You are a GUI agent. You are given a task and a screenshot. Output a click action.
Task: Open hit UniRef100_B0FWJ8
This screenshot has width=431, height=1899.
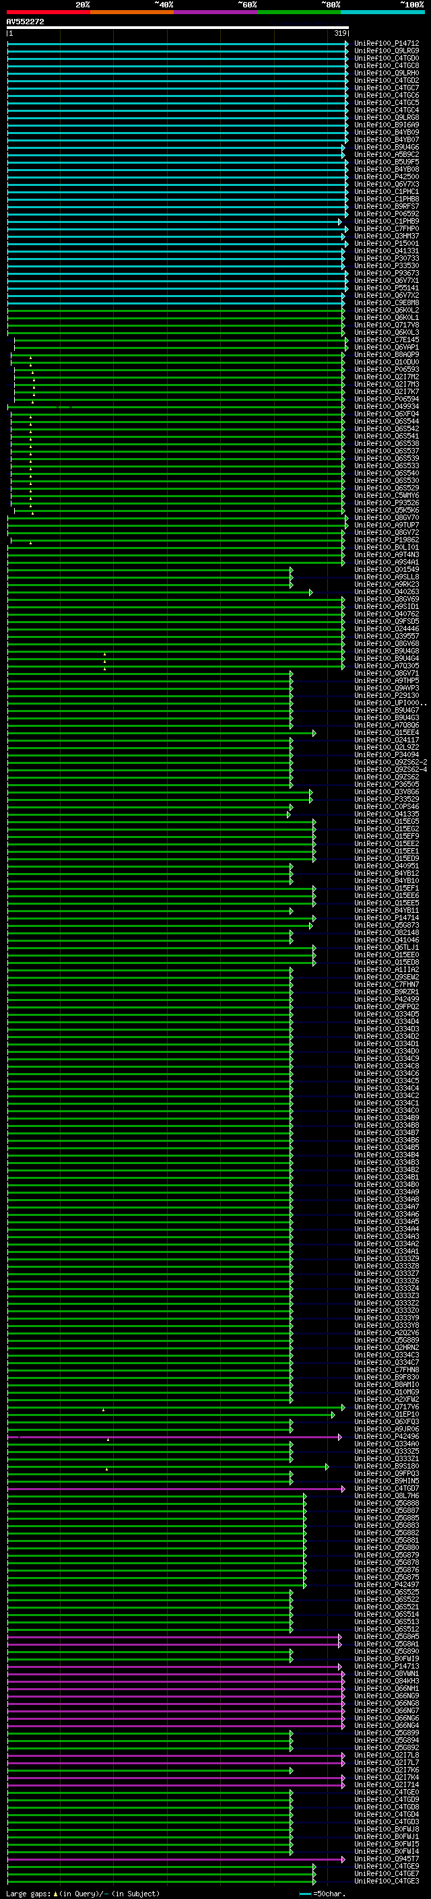tap(387, 1829)
